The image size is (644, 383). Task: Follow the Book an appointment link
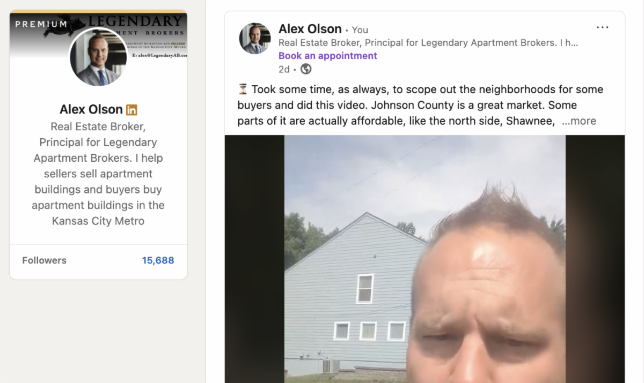pyautogui.click(x=328, y=56)
